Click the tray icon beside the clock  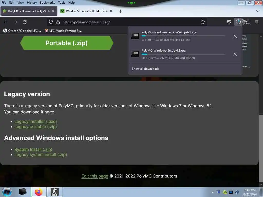[237, 192]
